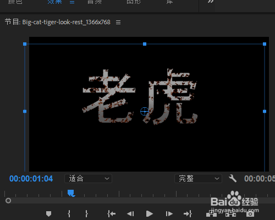
Task: Show more workspaces with the >> overflow button
Action: 211,2
